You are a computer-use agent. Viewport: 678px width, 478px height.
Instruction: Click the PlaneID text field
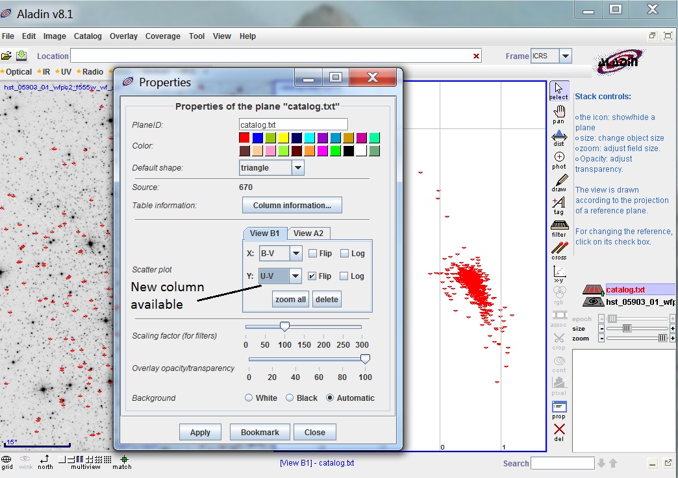[x=293, y=125]
